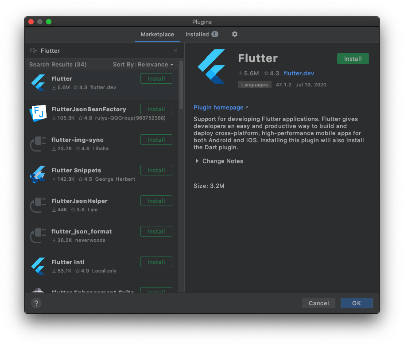
Task: Install the FlutterJsonHelper plugin
Action: pos(156,201)
